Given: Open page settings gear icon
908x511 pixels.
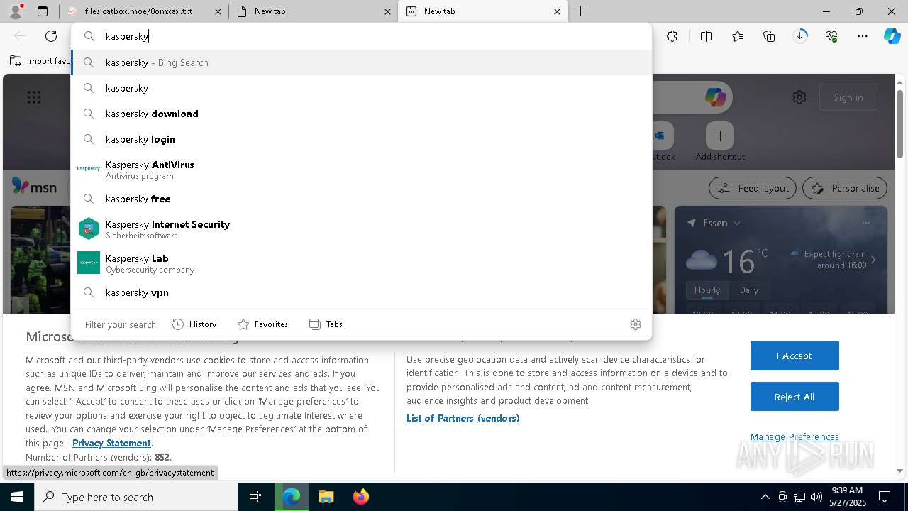Looking at the screenshot, I should (x=799, y=97).
